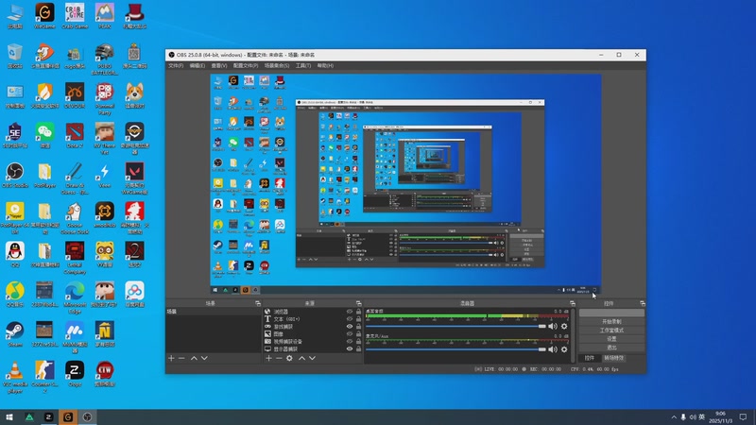
Task: Move selected source up with arrow
Action: (301, 359)
